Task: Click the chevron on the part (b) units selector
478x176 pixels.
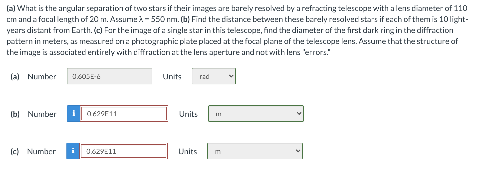Action: pos(299,113)
